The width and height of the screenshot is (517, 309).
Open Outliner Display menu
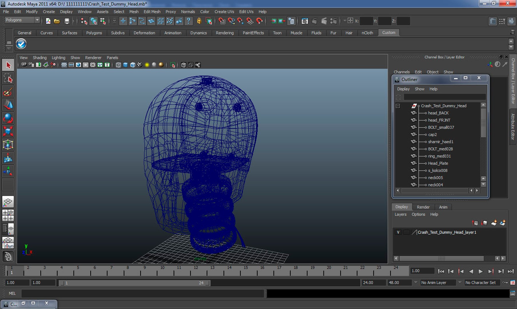(x=403, y=89)
